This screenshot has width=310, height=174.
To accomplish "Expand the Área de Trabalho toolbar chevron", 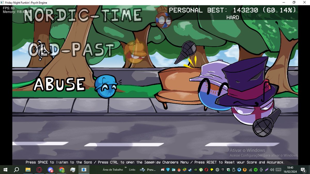I will pos(126,168).
